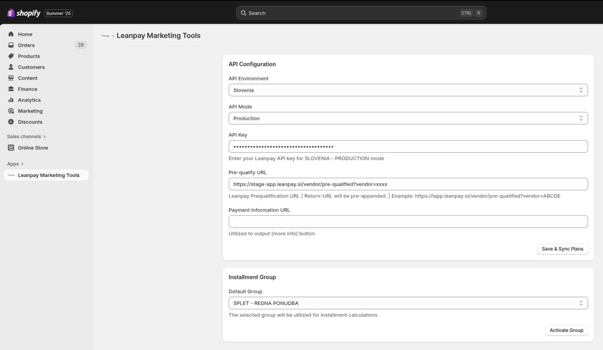Click the Discounts percent badge icon
The height and width of the screenshot is (350, 603).
[11, 122]
